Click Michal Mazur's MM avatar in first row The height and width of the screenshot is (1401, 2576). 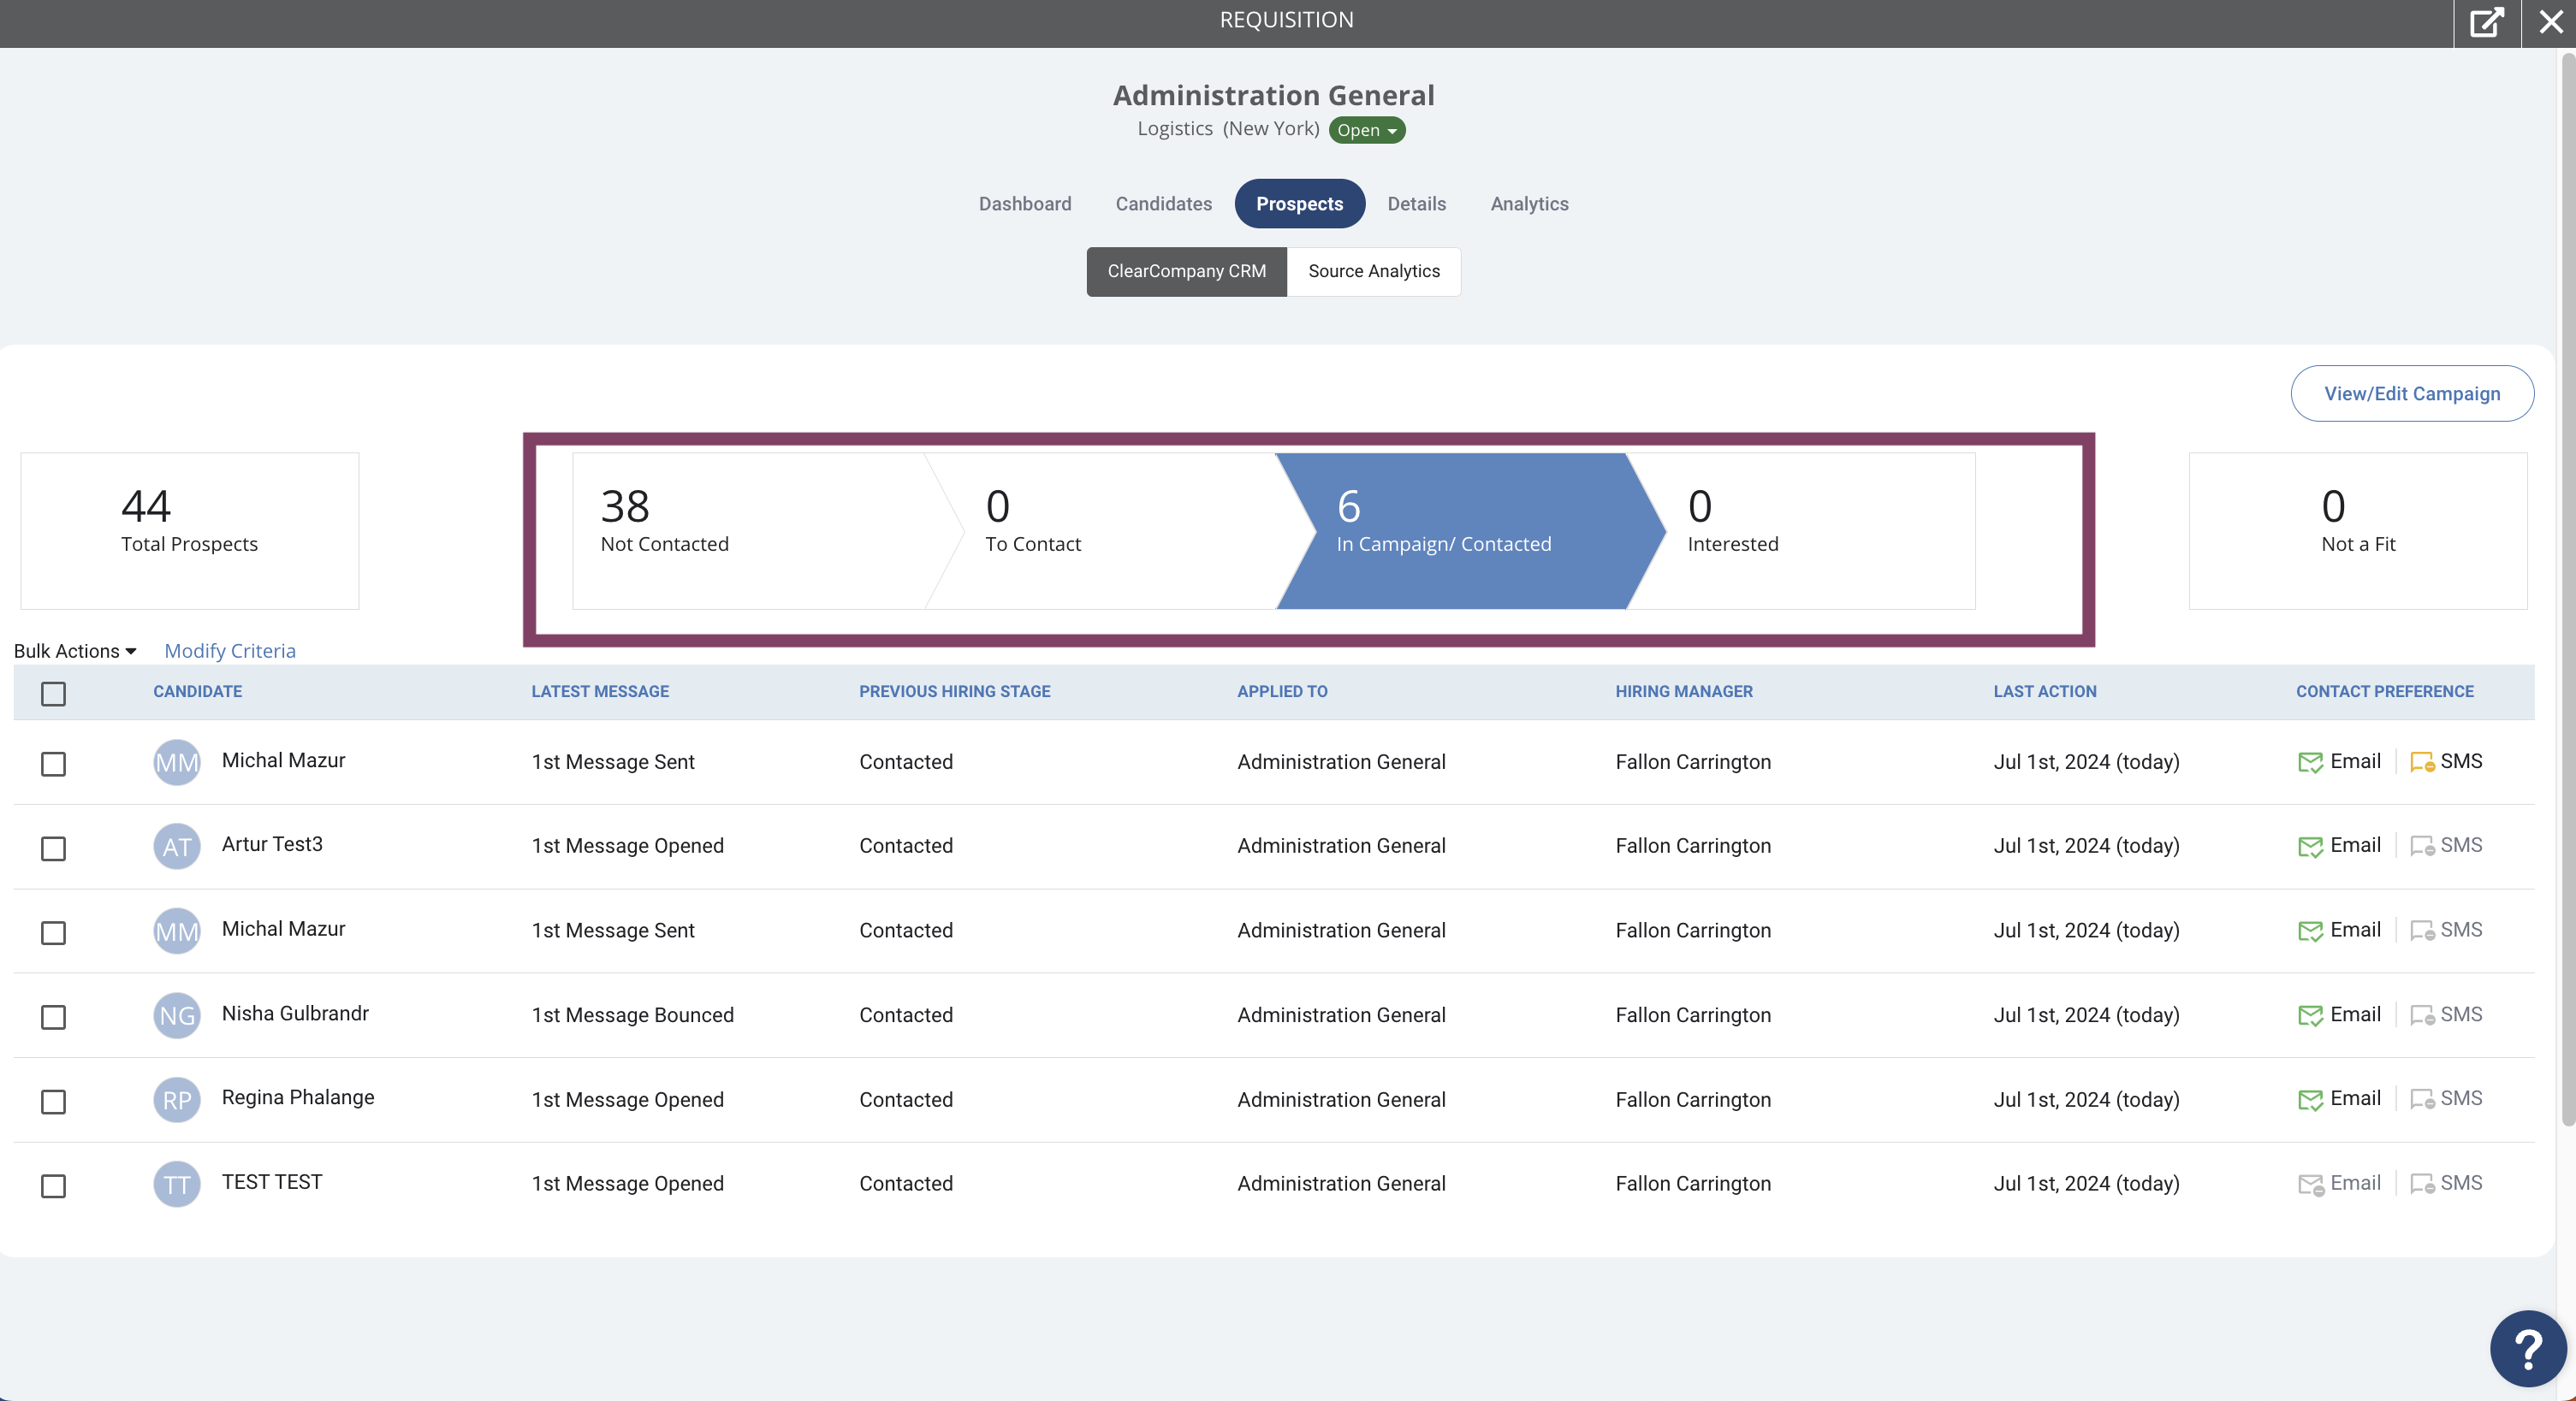pos(177,761)
